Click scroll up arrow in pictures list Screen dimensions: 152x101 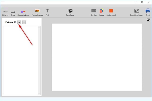point(39,27)
